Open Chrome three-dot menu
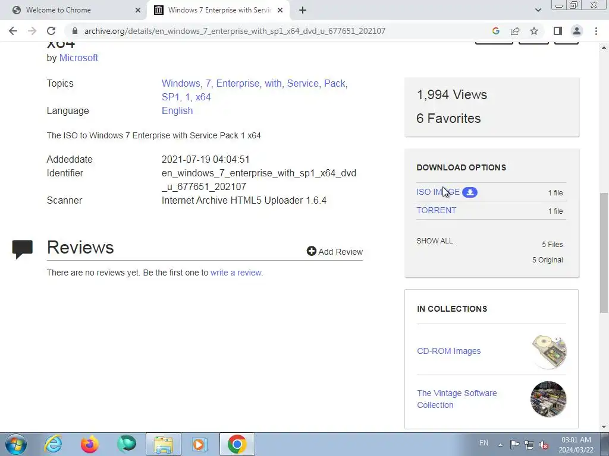This screenshot has height=456, width=609. 596,31
